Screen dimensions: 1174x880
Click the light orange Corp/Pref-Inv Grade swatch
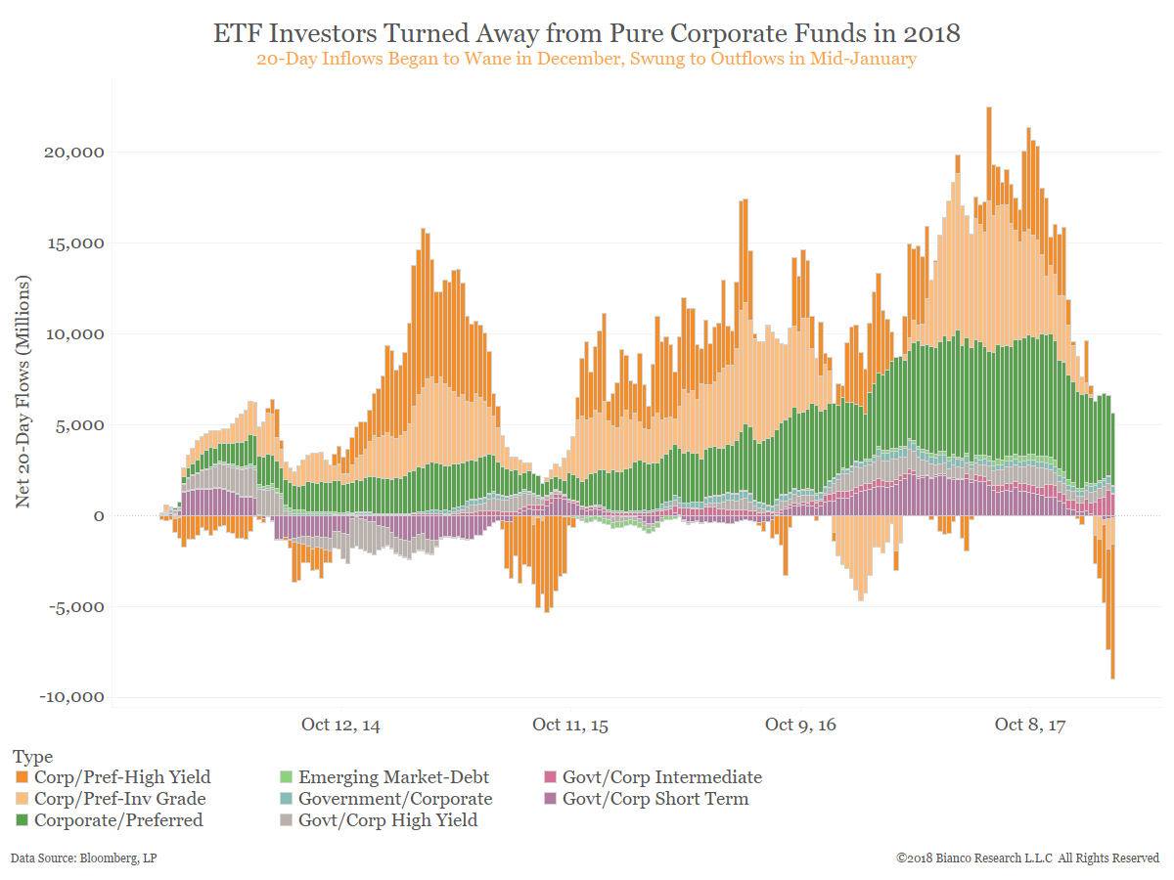click(23, 799)
